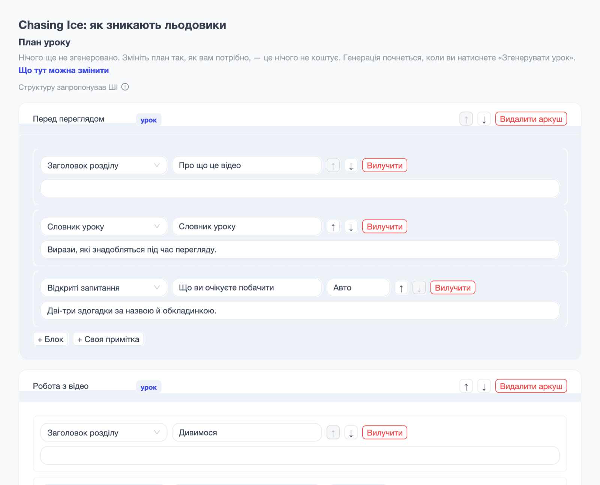Click empty description under 'Про що це відео'
Image resolution: width=600 pixels, height=485 pixels.
pyautogui.click(x=300, y=188)
